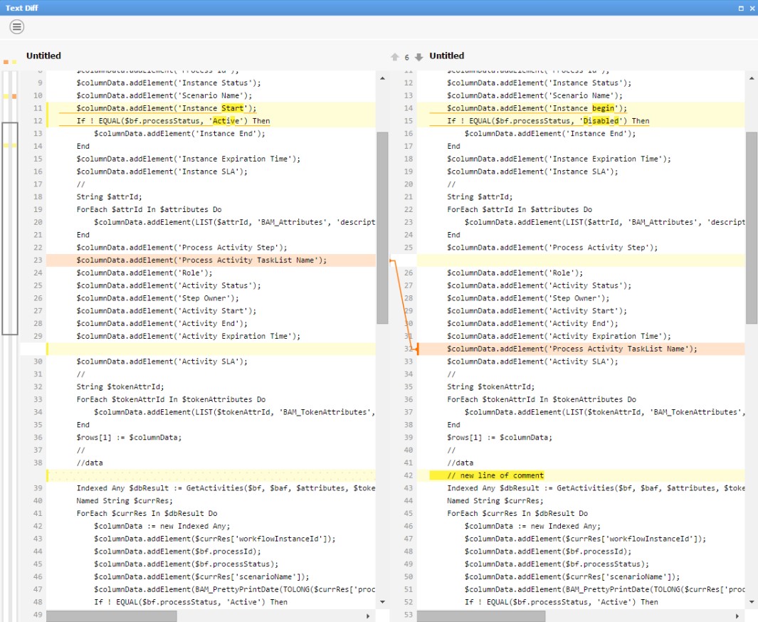Screen dimensions: 758x622
Task: Close the Text Diff panel
Action: point(751,8)
